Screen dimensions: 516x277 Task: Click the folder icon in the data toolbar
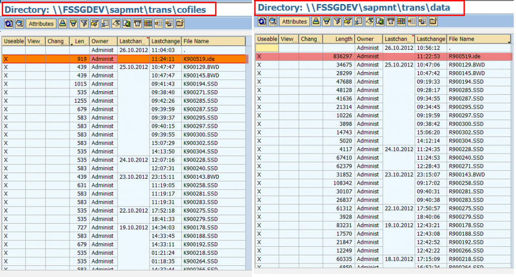click(433, 21)
